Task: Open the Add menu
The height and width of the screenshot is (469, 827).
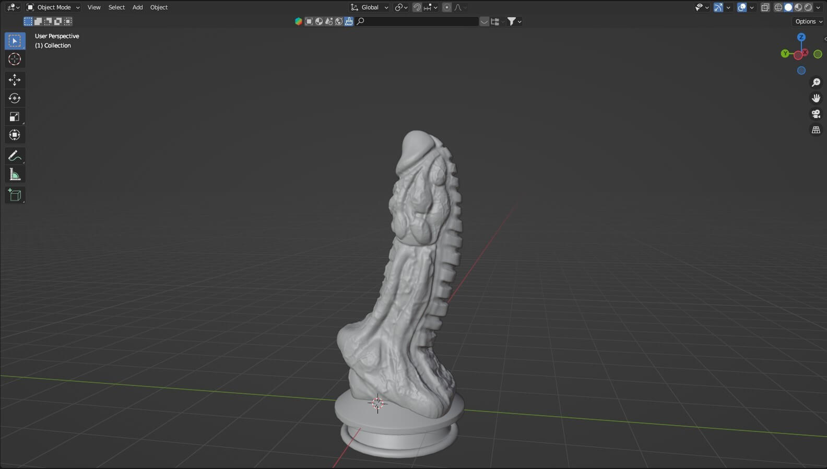Action: (x=137, y=7)
